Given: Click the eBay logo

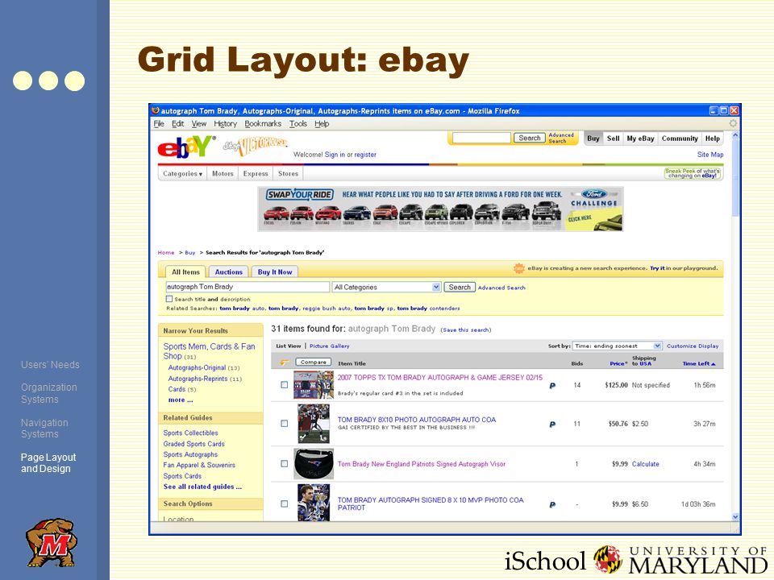Looking at the screenshot, I should point(186,147).
